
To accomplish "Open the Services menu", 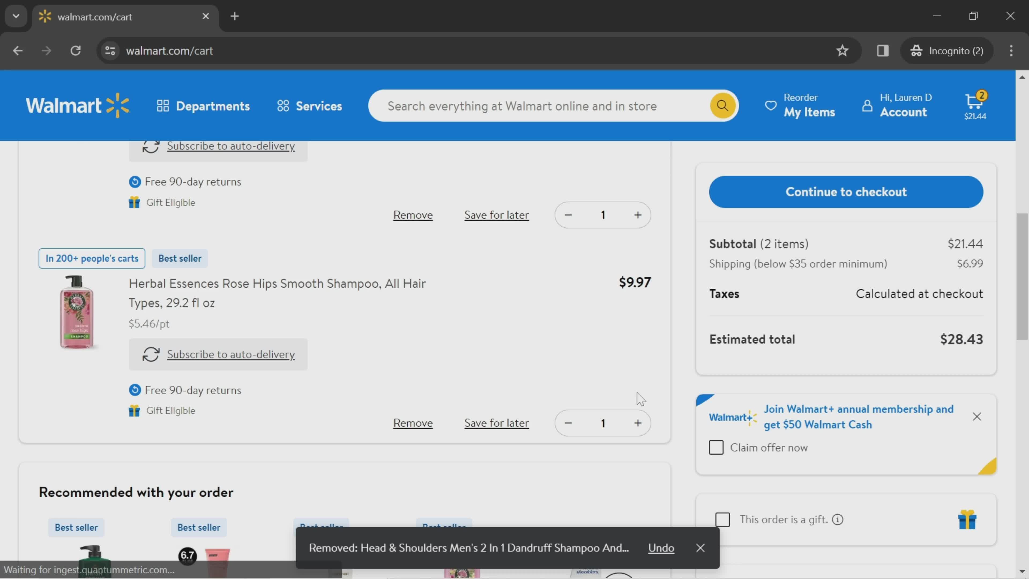I will click(310, 106).
